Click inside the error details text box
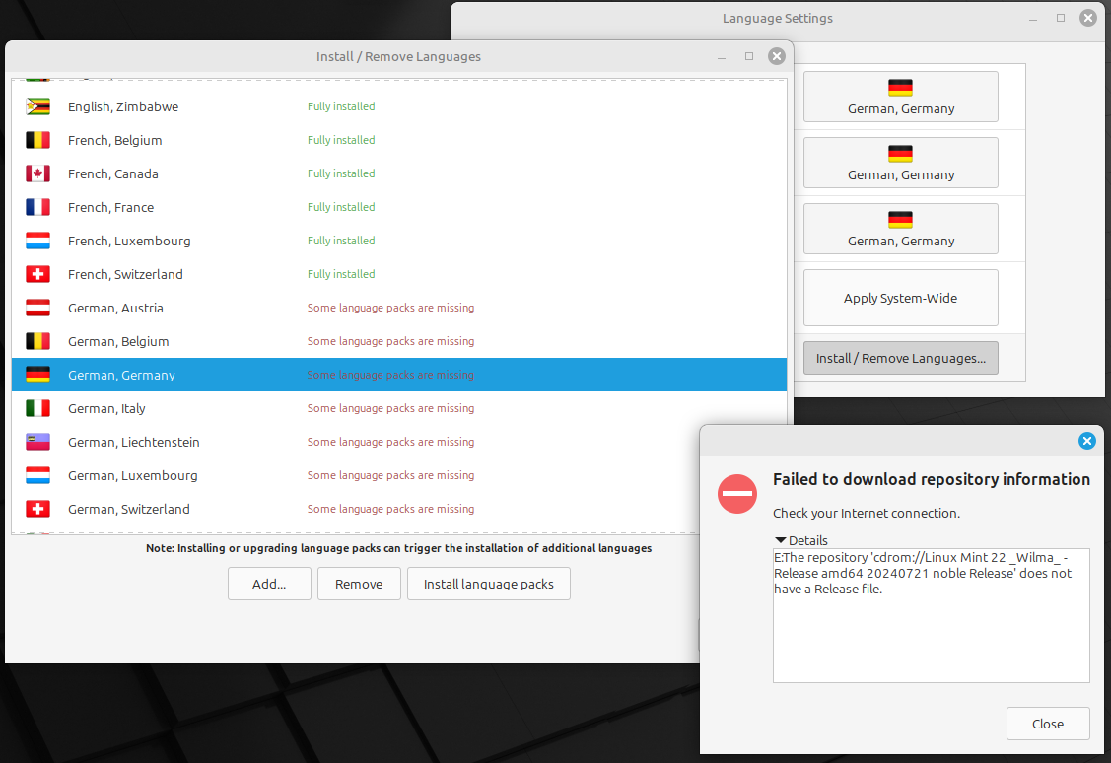1111x763 pixels. pos(931,631)
